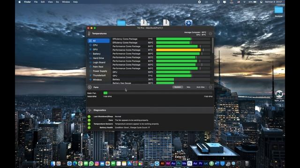
Task: Open Adobe Illustrator from the Dock
Action: (163, 163)
